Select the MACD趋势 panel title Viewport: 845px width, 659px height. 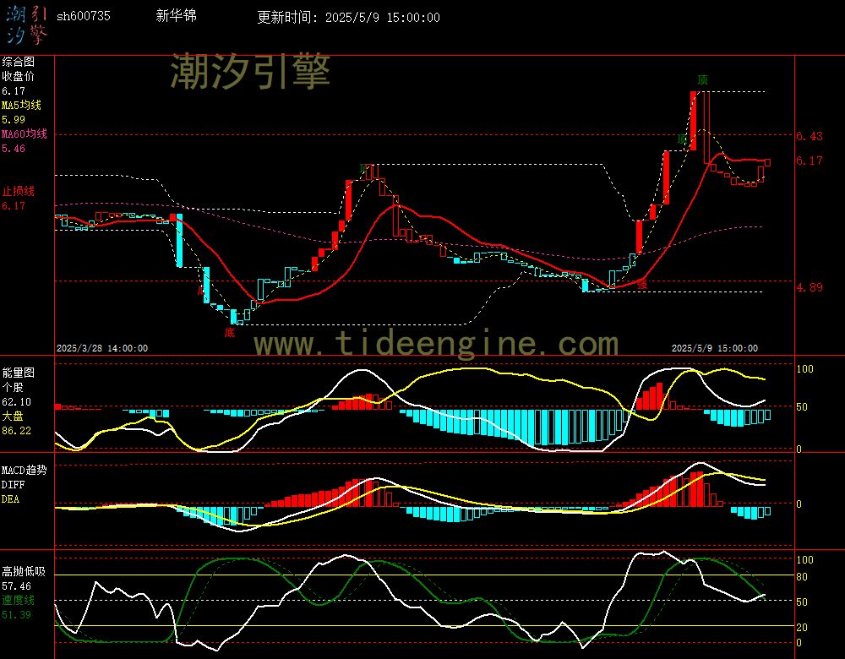coord(25,470)
